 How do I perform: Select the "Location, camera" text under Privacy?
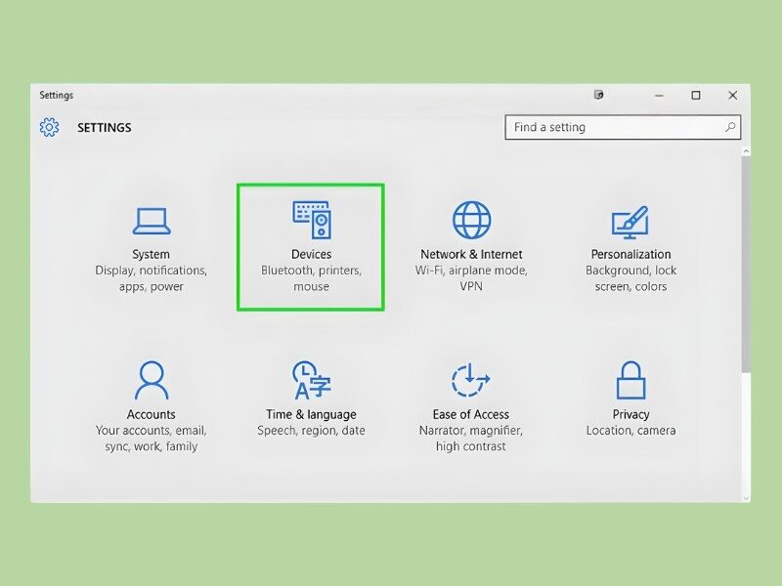[x=630, y=431]
